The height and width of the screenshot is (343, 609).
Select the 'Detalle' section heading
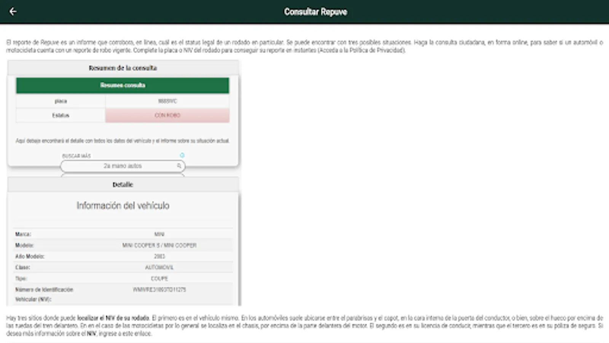click(x=123, y=184)
